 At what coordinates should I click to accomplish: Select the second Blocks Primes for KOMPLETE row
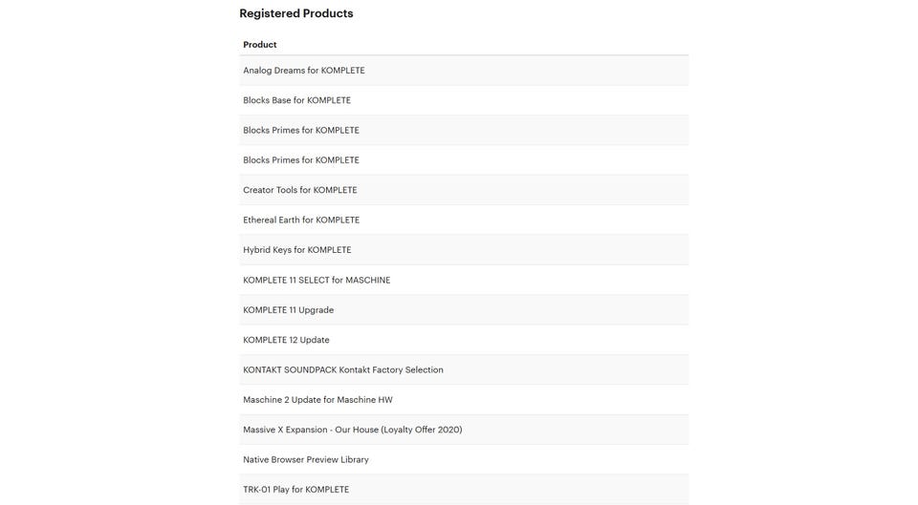pos(464,160)
